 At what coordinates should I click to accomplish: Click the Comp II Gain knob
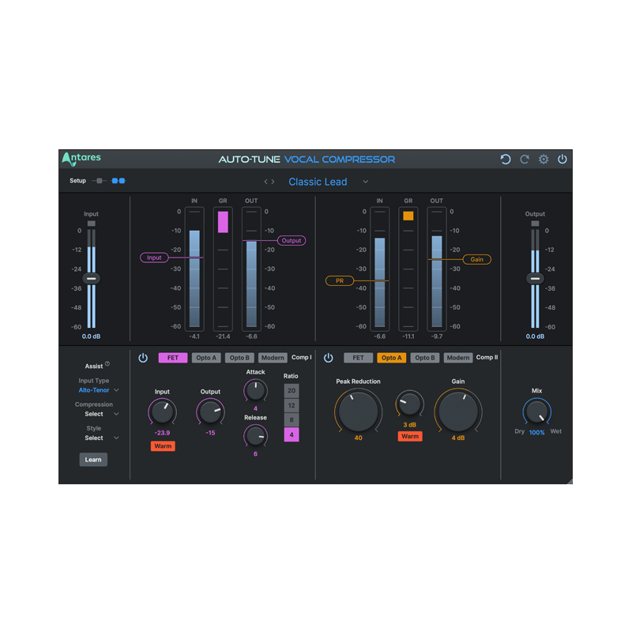pos(458,411)
